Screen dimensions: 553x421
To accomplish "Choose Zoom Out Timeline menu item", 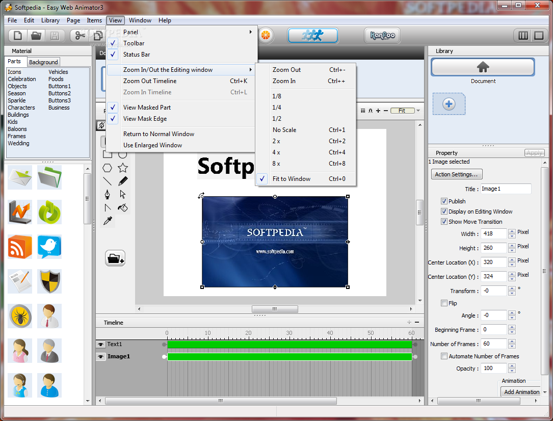I will pyautogui.click(x=181, y=81).
